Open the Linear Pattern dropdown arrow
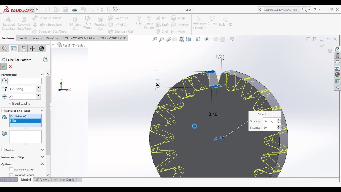The width and height of the screenshot is (341, 192). (x=149, y=33)
